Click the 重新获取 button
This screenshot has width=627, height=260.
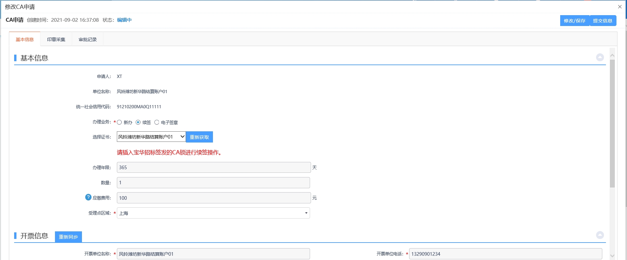tap(199, 137)
